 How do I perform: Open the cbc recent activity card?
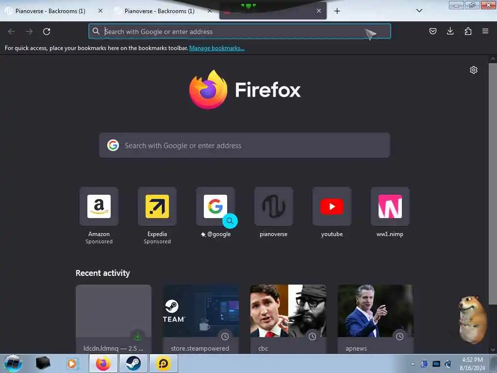click(x=288, y=319)
